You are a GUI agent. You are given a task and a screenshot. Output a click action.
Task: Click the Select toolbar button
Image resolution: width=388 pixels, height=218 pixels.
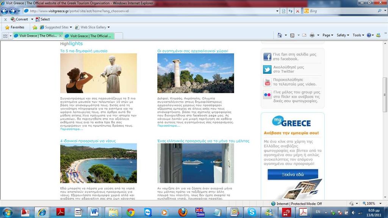point(42,19)
